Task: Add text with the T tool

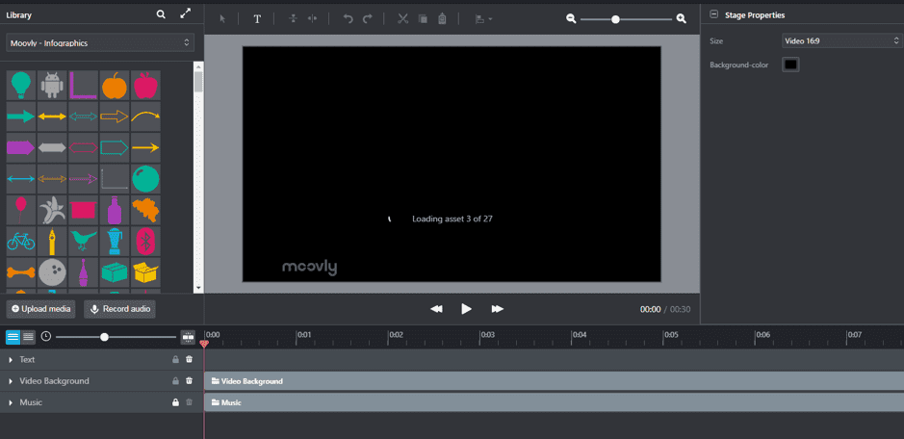Action: pos(257,19)
